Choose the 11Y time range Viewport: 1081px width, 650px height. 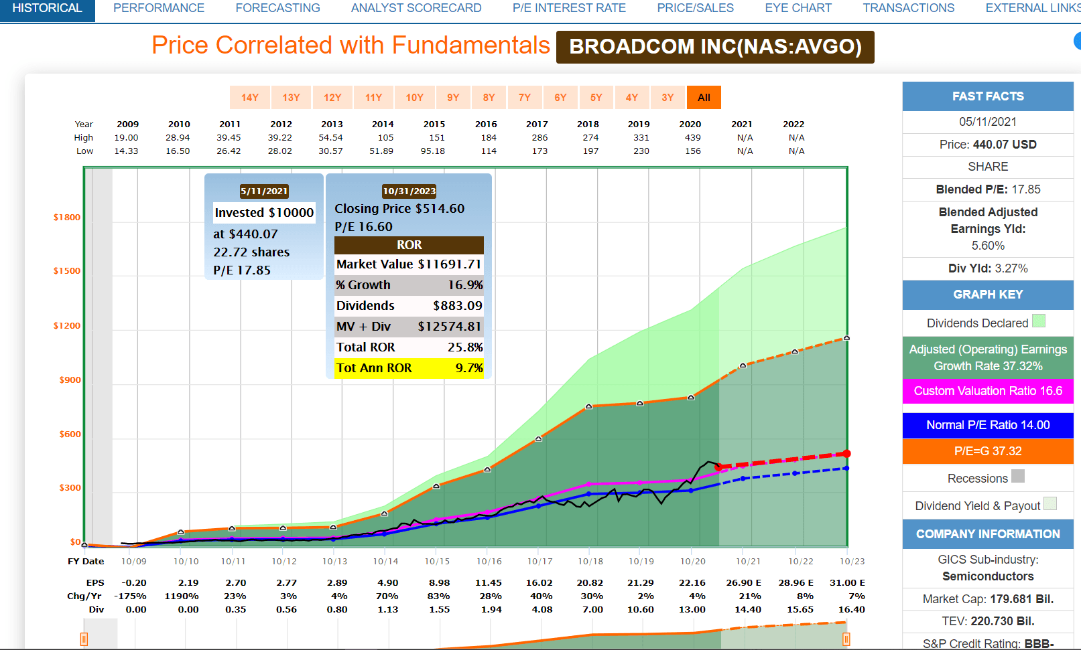click(373, 98)
